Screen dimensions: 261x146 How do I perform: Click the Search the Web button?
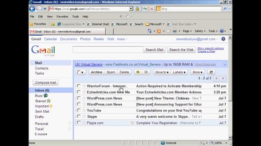point(181,49)
